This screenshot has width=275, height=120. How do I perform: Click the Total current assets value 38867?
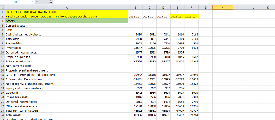(x=167, y=61)
